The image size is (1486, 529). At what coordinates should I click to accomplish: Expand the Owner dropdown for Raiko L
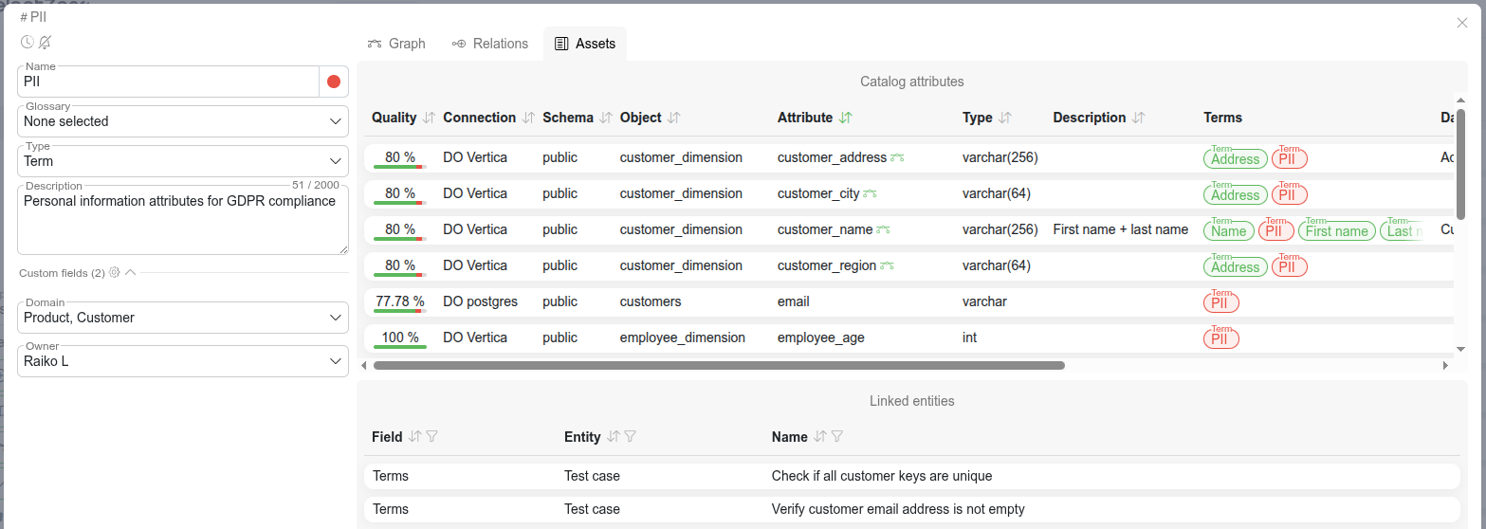point(183,361)
